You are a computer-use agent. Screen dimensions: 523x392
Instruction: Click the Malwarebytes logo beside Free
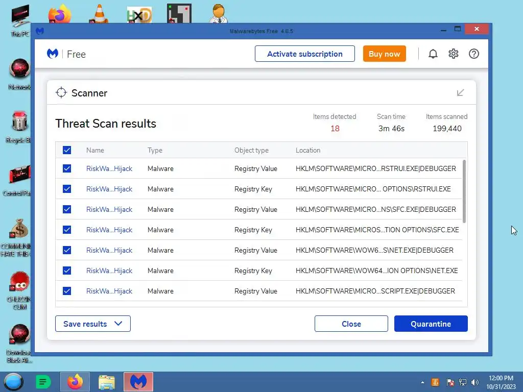[53, 54]
